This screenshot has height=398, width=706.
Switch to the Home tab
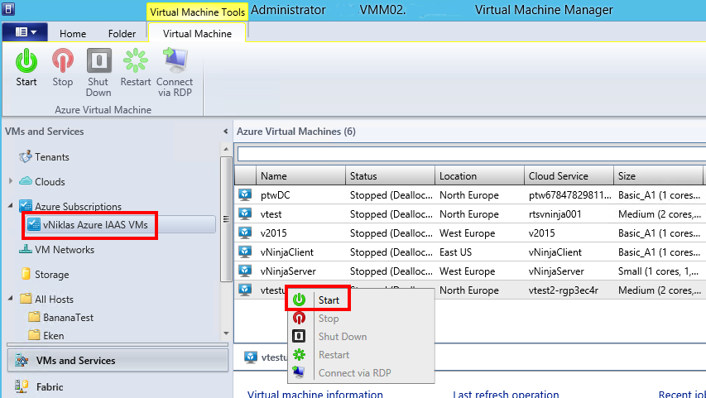(73, 34)
